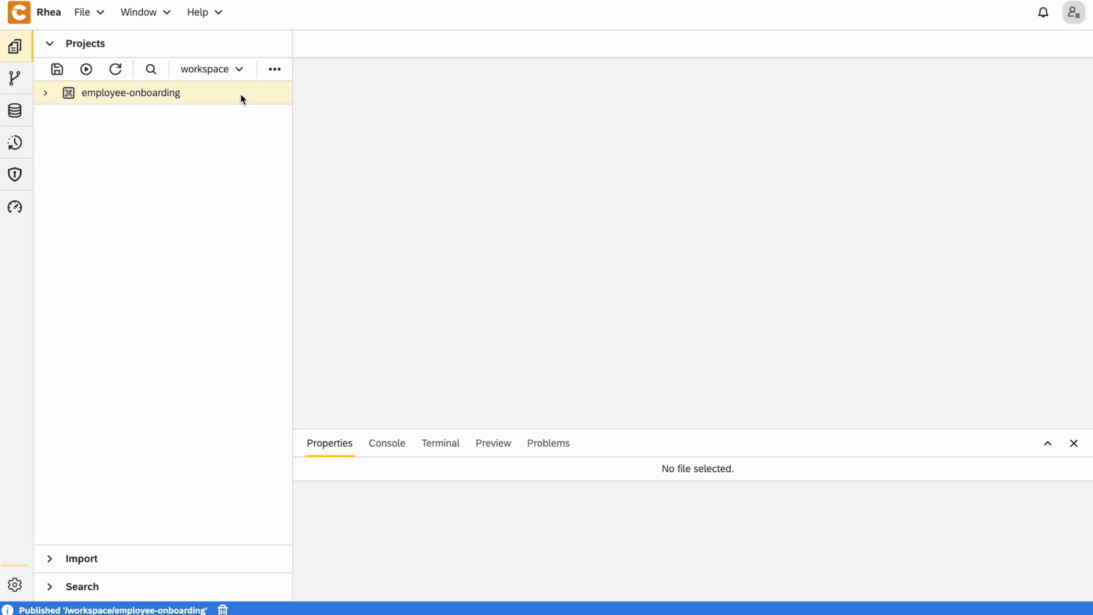
Task: Open the Database perspective
Action: [x=15, y=111]
